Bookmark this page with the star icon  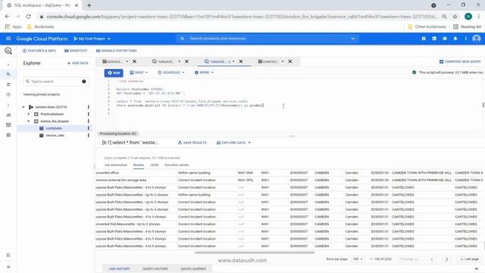coord(455,17)
